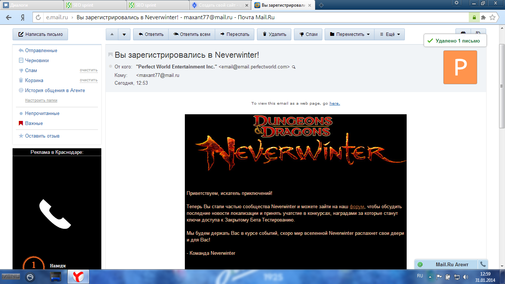Show hidden tray icons arrow
Screen dimensions: 505x284
430,277
